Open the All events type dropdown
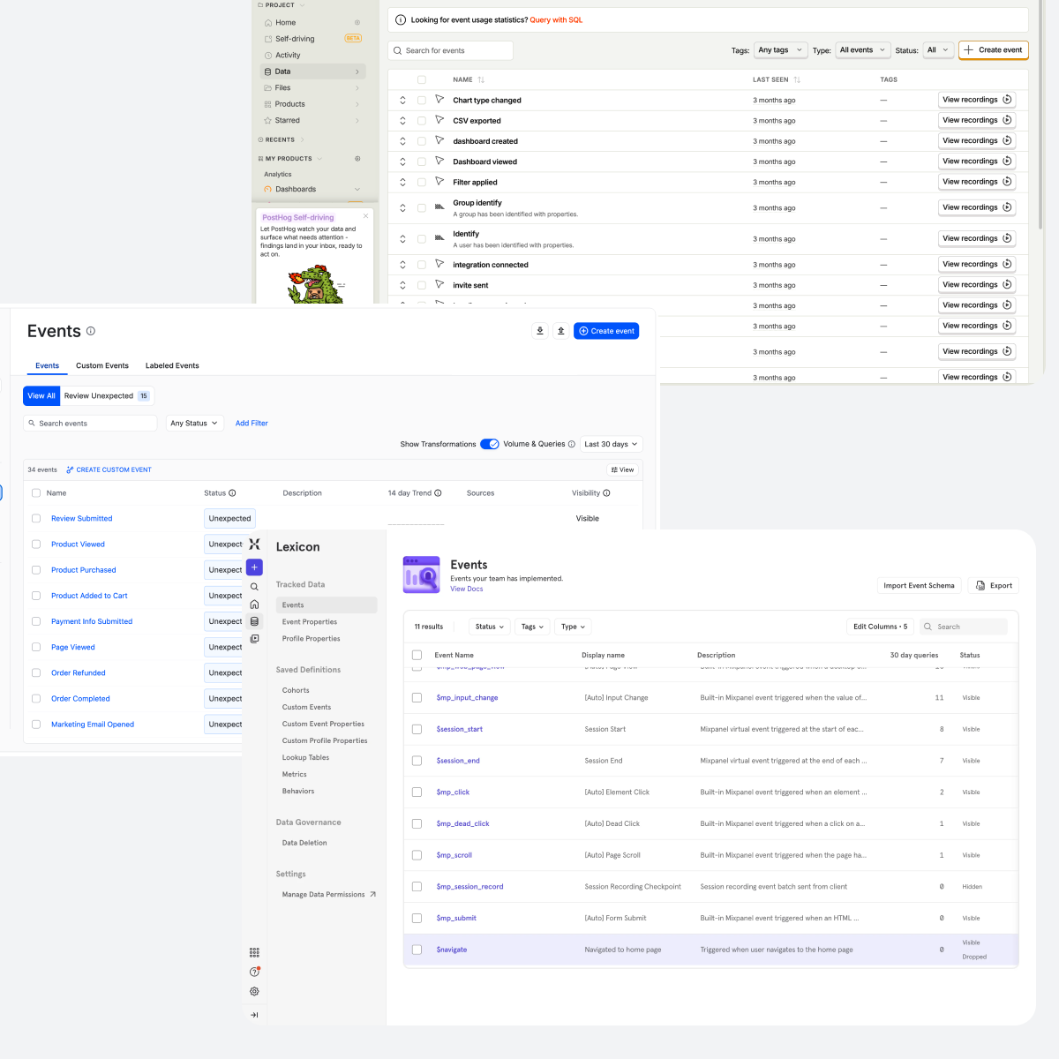This screenshot has height=1059, width=1059. (x=862, y=50)
